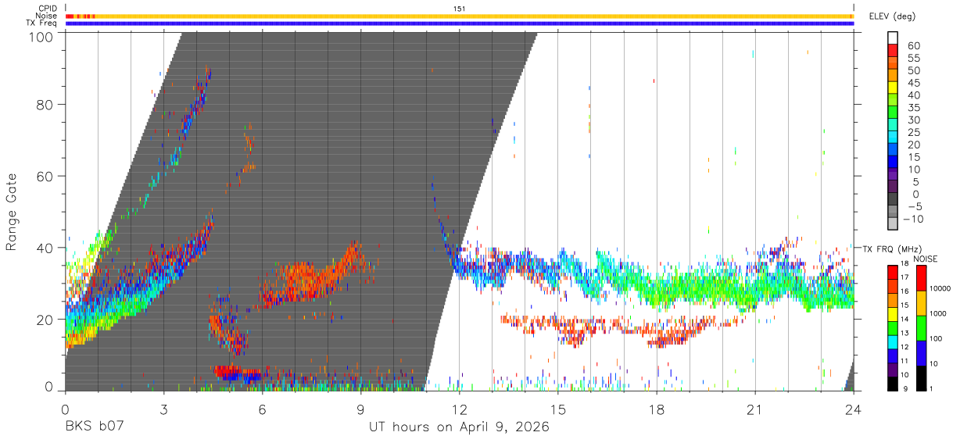
Task: Click the −5 label on elevation colorbar
Action: (914, 207)
